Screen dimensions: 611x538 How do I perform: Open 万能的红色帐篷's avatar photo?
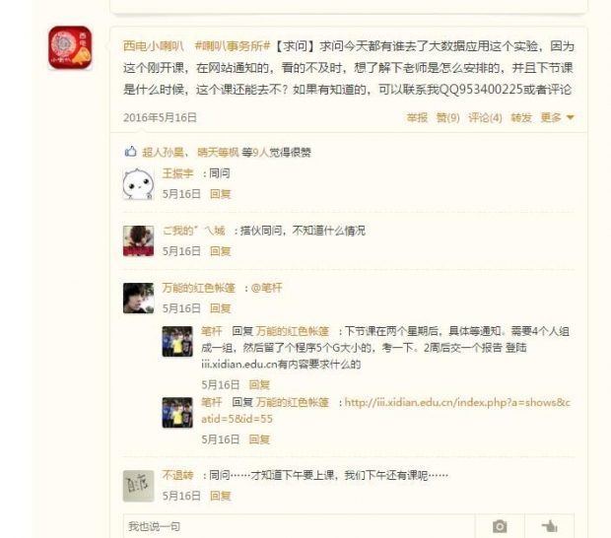(138, 299)
